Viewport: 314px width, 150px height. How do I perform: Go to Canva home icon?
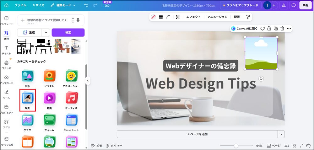click(x=6, y=5)
